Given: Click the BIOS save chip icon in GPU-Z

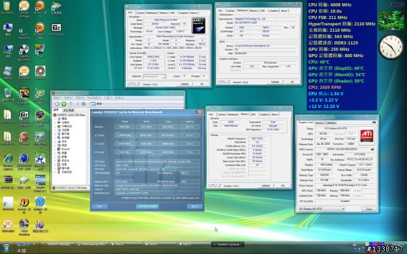Looking at the screenshot, I should (x=373, y=149).
